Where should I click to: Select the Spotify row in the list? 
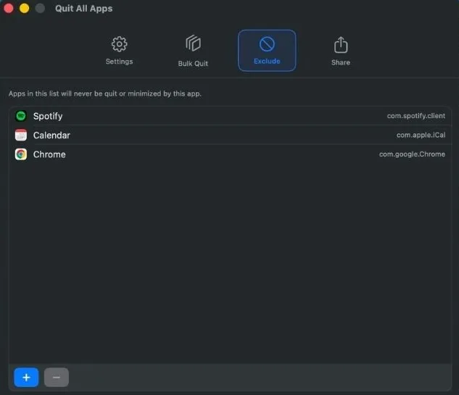pos(230,116)
